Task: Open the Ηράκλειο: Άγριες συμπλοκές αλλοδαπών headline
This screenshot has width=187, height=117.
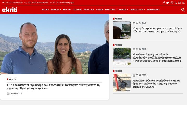Action: click(x=157, y=57)
